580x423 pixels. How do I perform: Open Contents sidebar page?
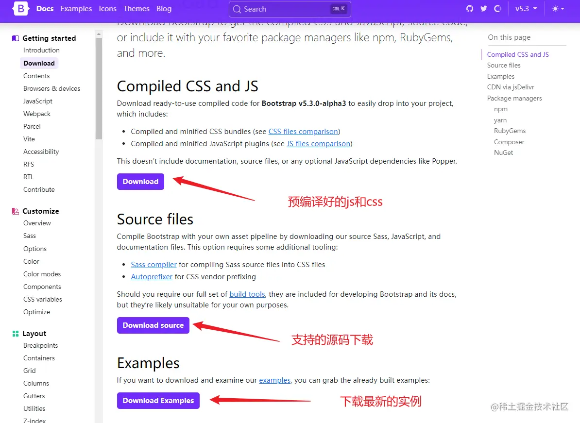pyautogui.click(x=36, y=76)
